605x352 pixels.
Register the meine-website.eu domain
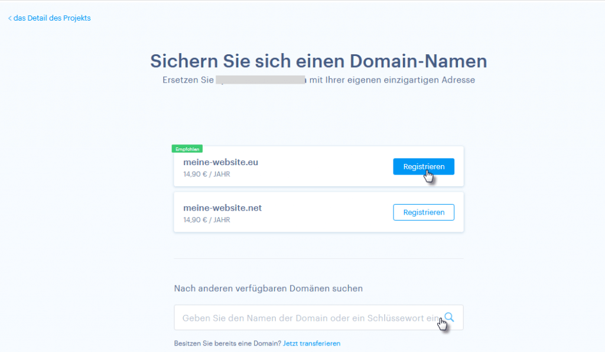point(424,166)
